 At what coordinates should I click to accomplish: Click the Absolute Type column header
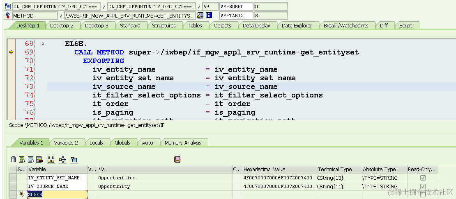(384, 169)
